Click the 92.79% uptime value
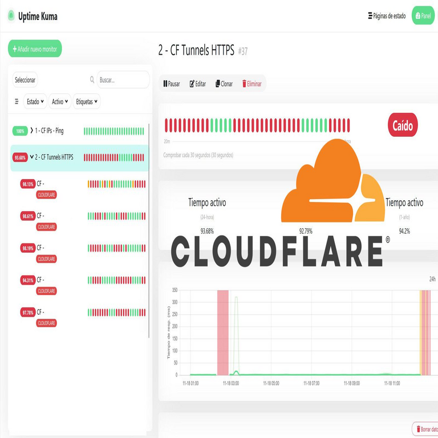The image size is (438, 438). [x=306, y=231]
